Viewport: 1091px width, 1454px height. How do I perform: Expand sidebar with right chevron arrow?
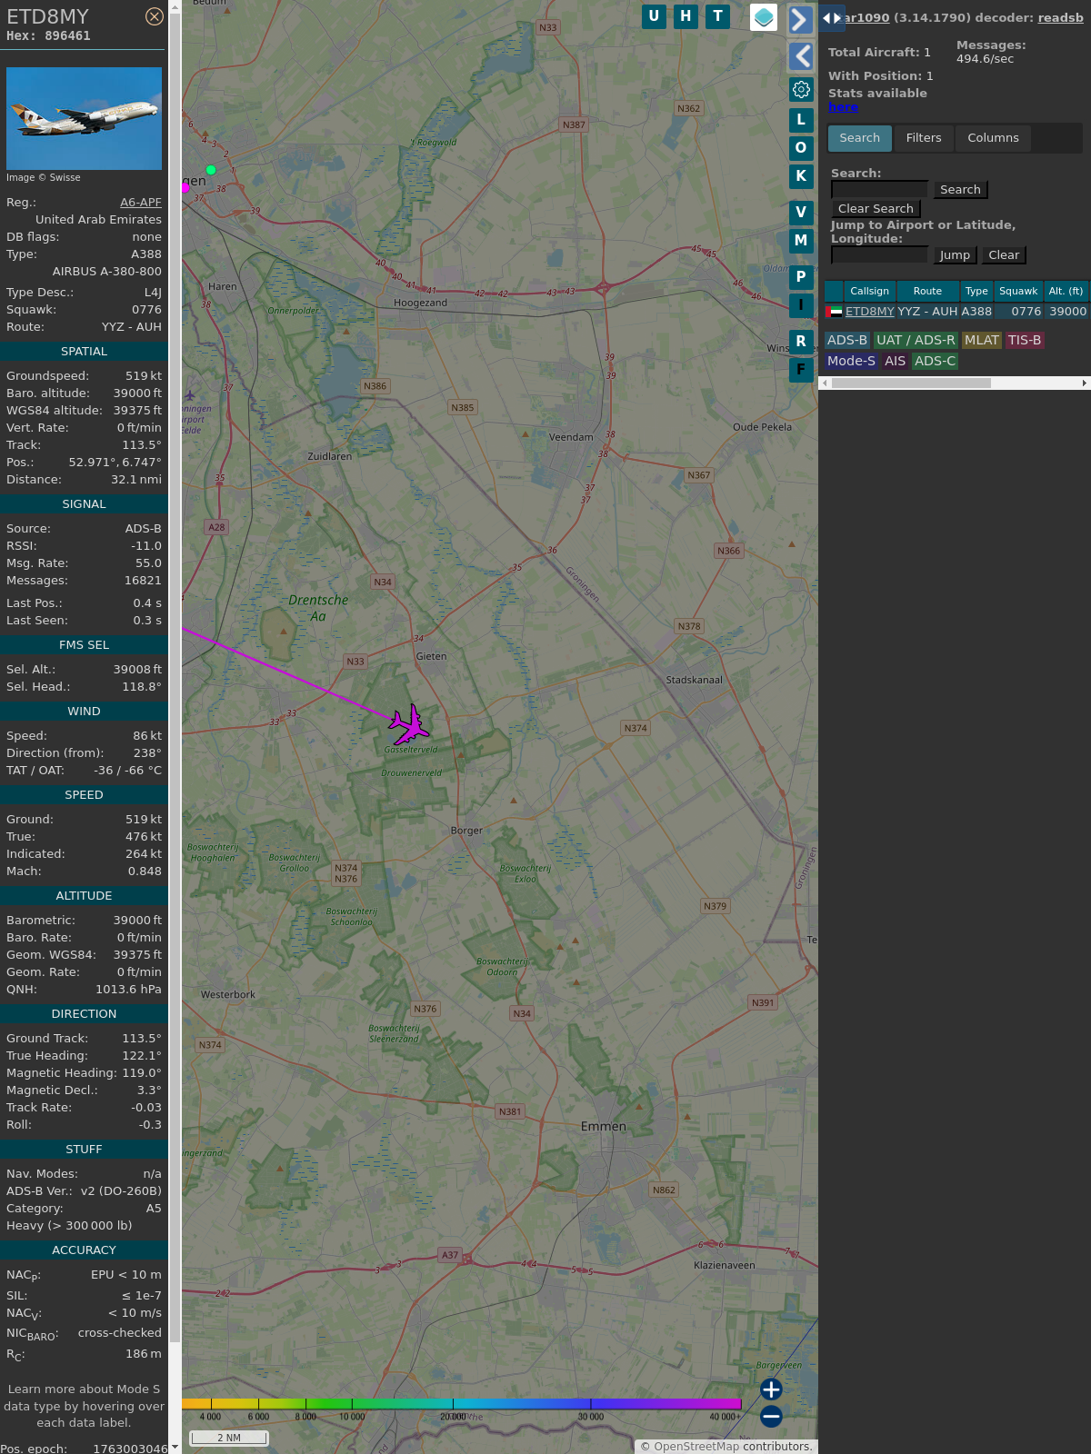coord(800,20)
